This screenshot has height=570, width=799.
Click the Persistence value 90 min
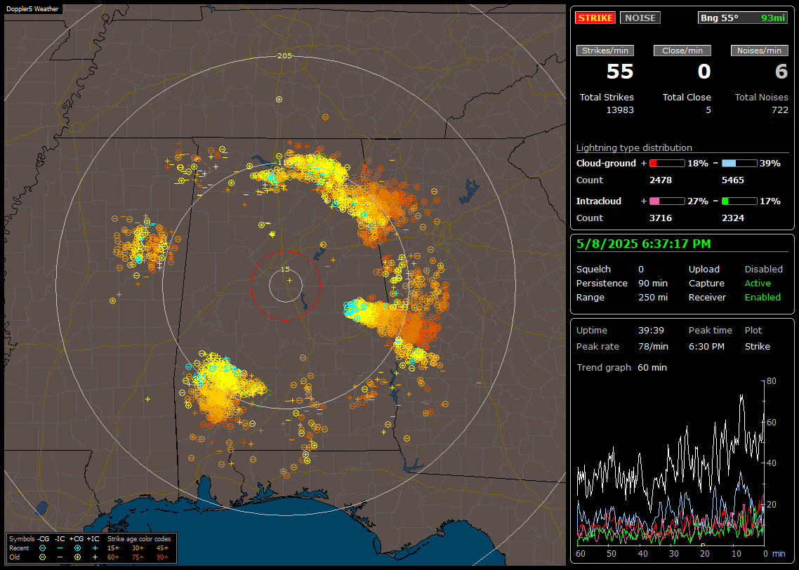(653, 283)
